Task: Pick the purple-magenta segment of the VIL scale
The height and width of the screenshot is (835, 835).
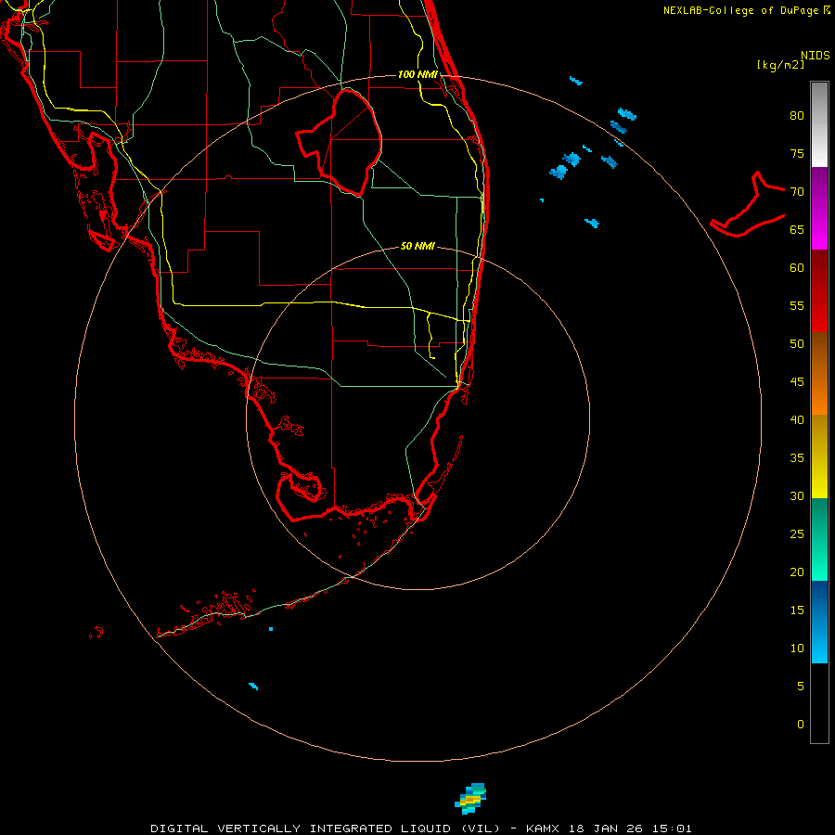Action: pos(819,208)
